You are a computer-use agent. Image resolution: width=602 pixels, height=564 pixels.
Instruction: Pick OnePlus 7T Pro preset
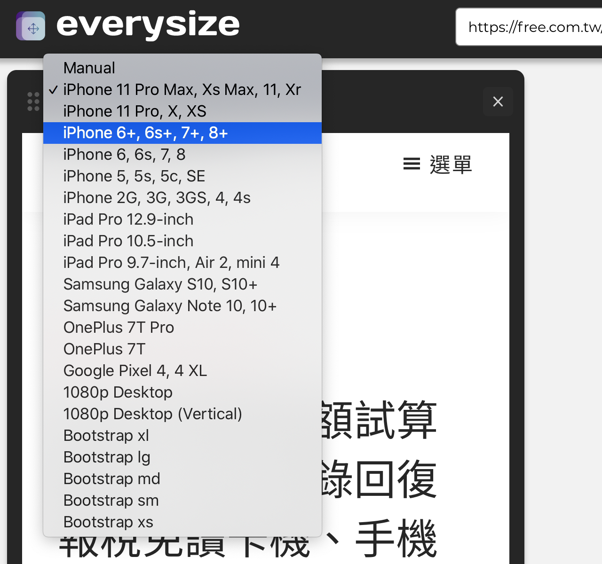182,328
